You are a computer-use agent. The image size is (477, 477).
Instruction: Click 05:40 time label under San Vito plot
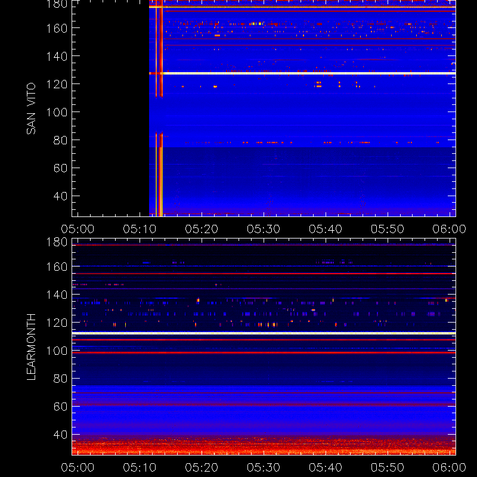click(326, 229)
